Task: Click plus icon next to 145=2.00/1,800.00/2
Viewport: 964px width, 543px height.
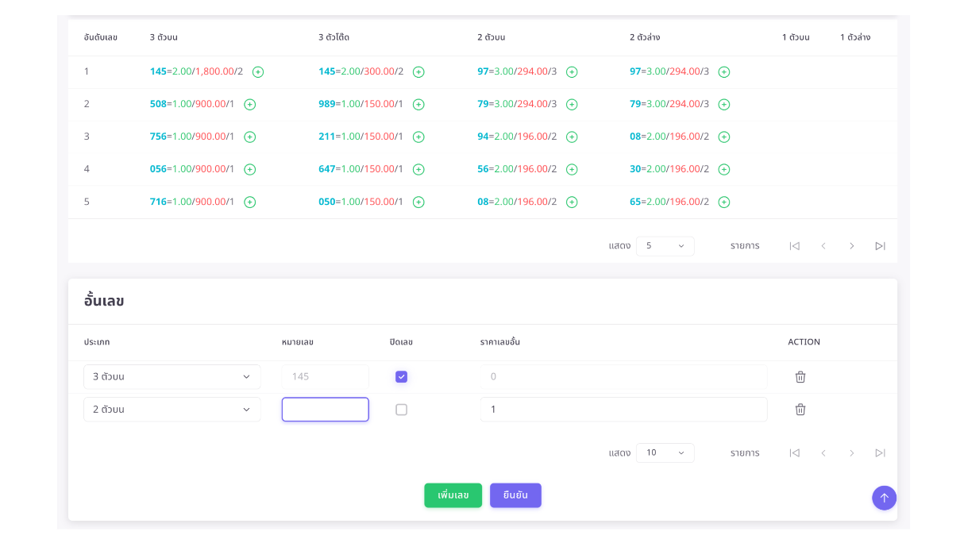Action: (258, 72)
